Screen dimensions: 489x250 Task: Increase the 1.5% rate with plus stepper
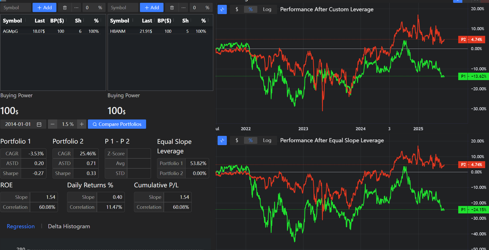(81, 124)
